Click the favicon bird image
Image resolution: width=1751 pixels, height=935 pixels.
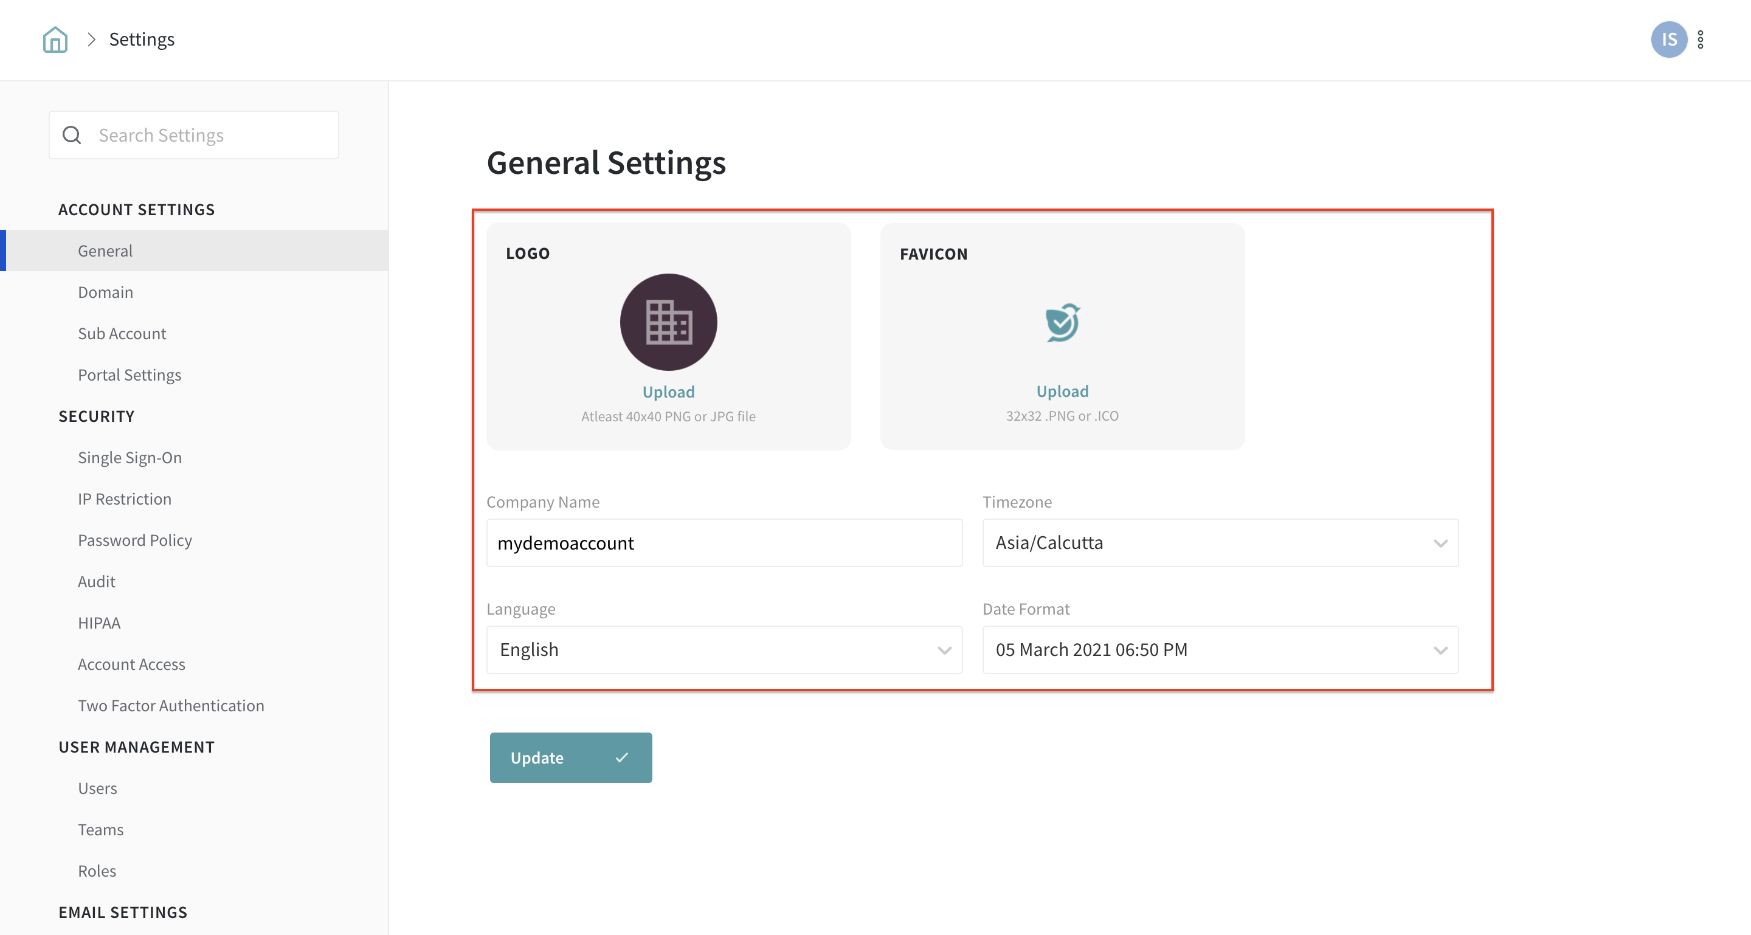[x=1062, y=322]
